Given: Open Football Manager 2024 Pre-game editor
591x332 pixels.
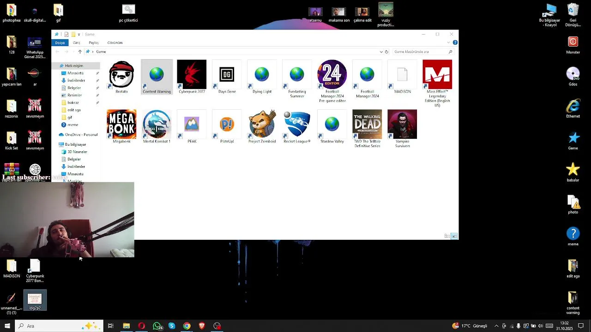Looking at the screenshot, I should (x=332, y=81).
